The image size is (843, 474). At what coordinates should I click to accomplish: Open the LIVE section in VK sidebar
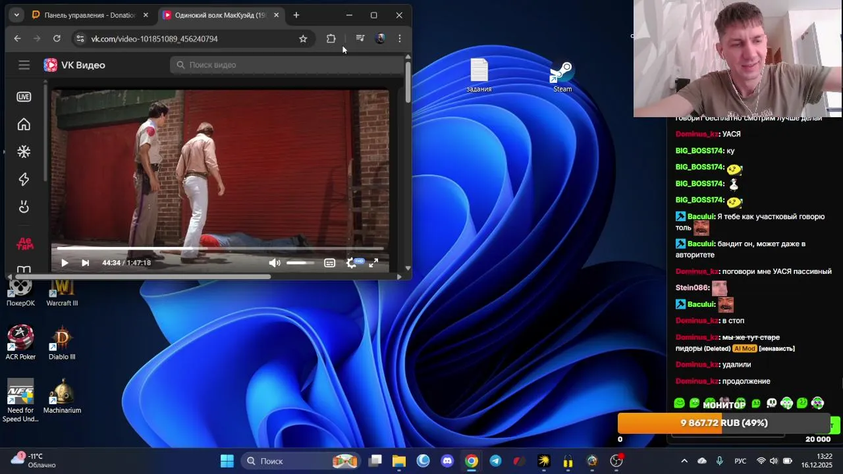(x=24, y=97)
